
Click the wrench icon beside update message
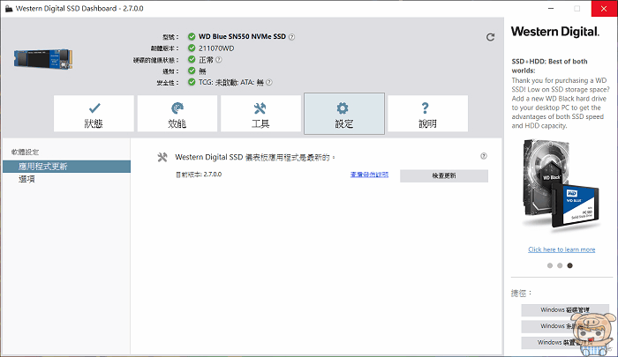[x=162, y=158]
